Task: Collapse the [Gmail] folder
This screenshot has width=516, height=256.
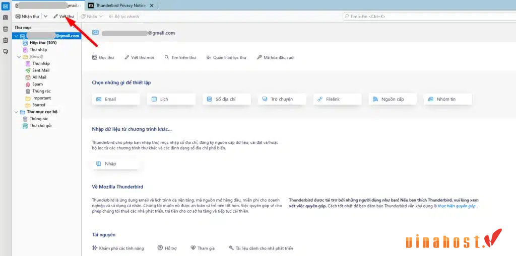Action: (x=19, y=56)
